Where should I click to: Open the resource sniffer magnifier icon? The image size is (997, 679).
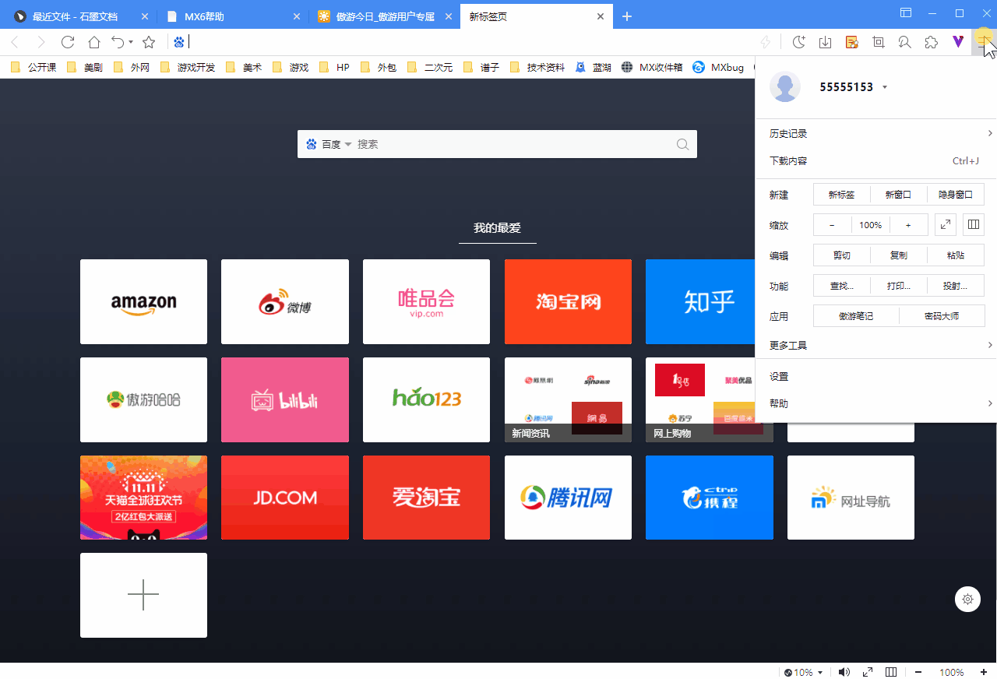pyautogui.click(x=904, y=42)
